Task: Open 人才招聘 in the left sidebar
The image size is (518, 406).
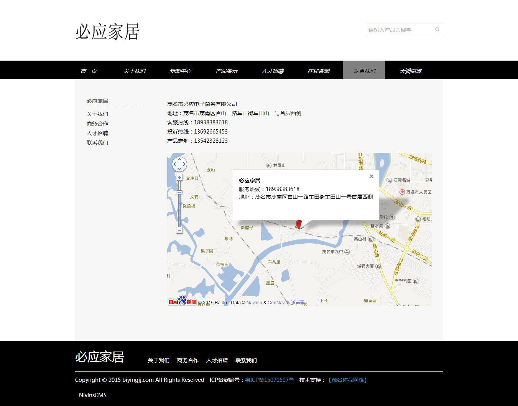Action: pos(97,133)
